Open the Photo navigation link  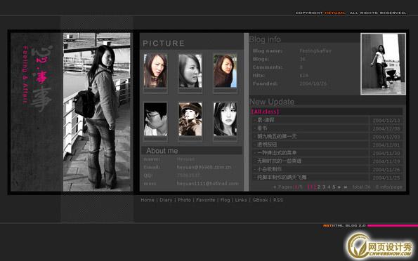pyautogui.click(x=184, y=200)
